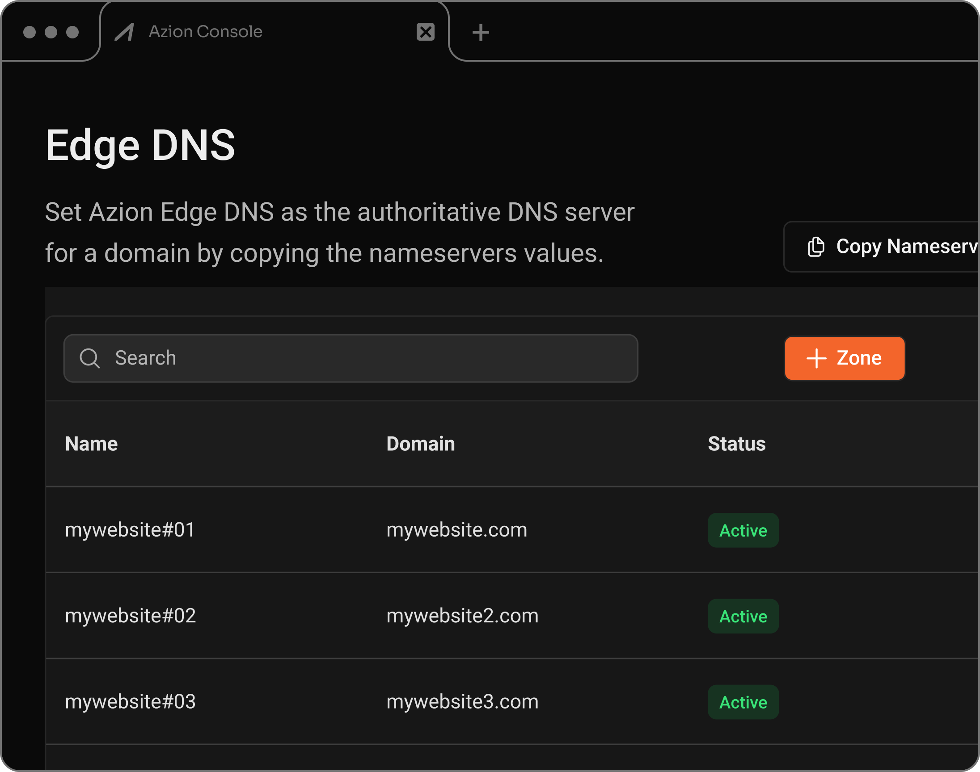
Task: Toggle the Active status badge for mywebsite#02
Action: [x=743, y=616]
